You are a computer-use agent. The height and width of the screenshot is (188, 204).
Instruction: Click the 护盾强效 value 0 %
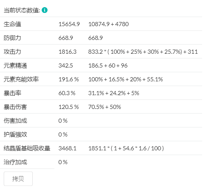click(x=63, y=135)
